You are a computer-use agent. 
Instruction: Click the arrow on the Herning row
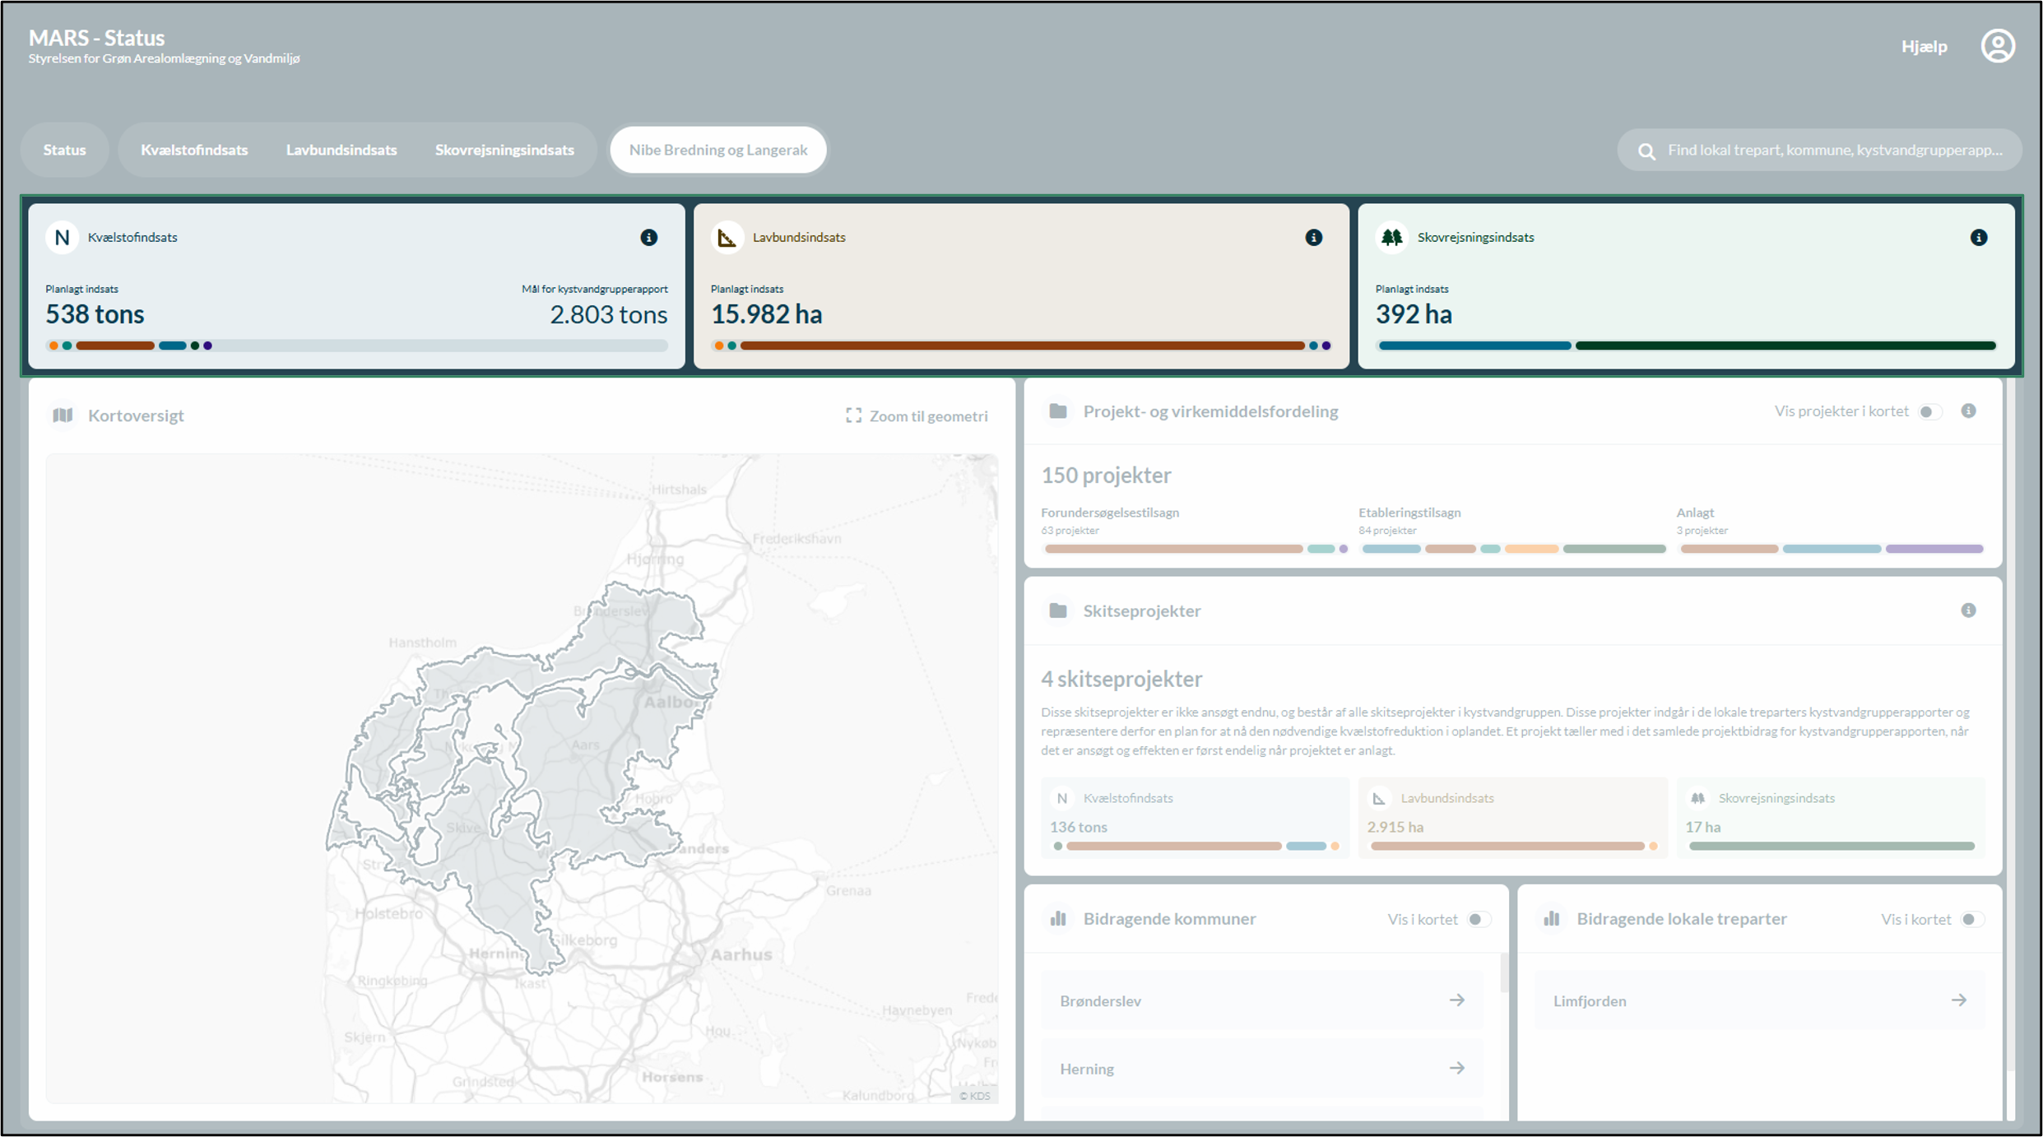coord(1456,1068)
